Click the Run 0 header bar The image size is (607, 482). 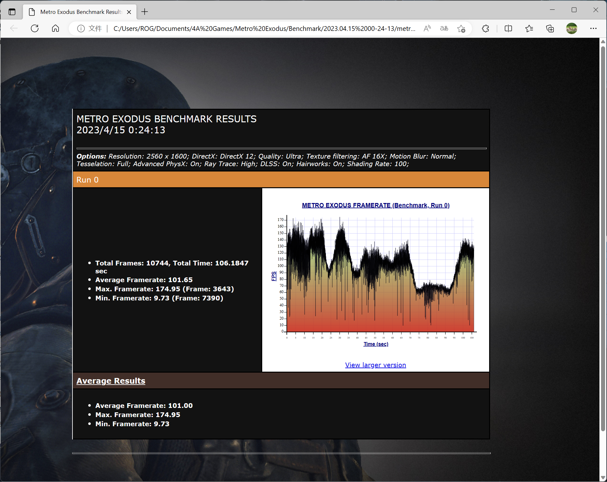click(281, 180)
